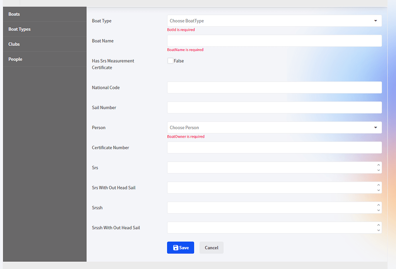Click the Srs spinner up arrow

(378, 165)
